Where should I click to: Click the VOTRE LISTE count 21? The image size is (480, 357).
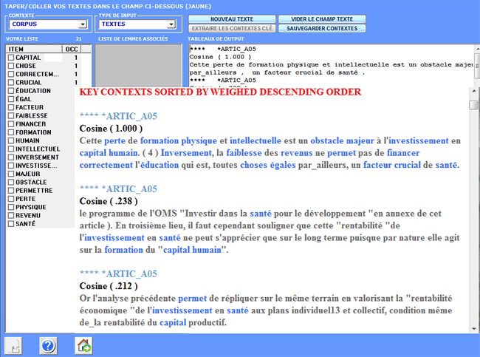click(x=79, y=39)
